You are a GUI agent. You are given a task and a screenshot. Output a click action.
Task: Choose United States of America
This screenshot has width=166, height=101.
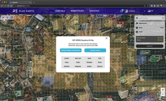tap(71, 50)
